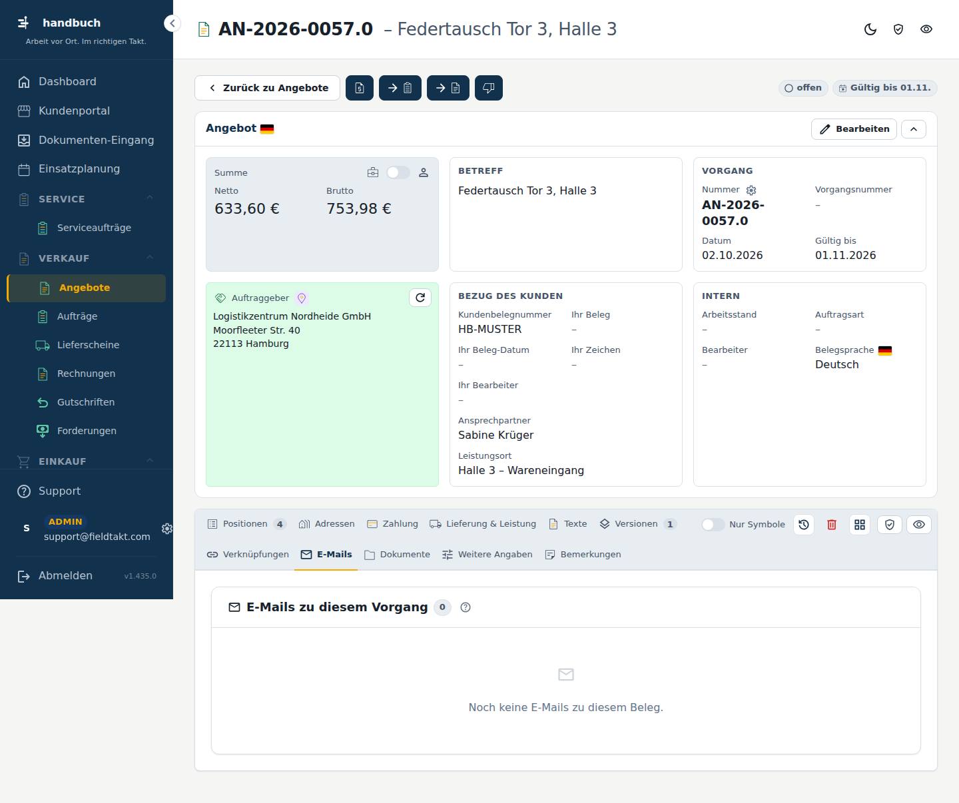This screenshot has width=959, height=803.
Task: Click the document-with-currency icon button
Action: click(x=360, y=88)
